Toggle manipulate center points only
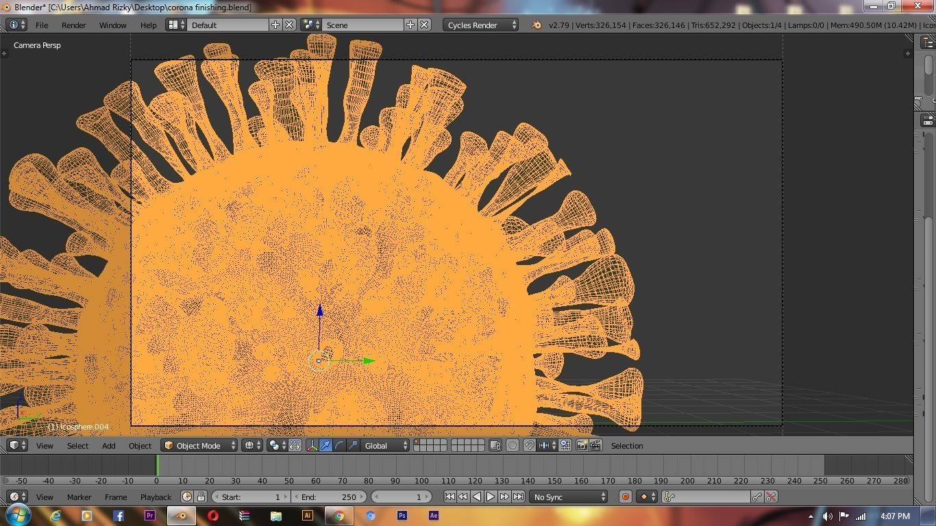936x526 pixels. pos(295,445)
